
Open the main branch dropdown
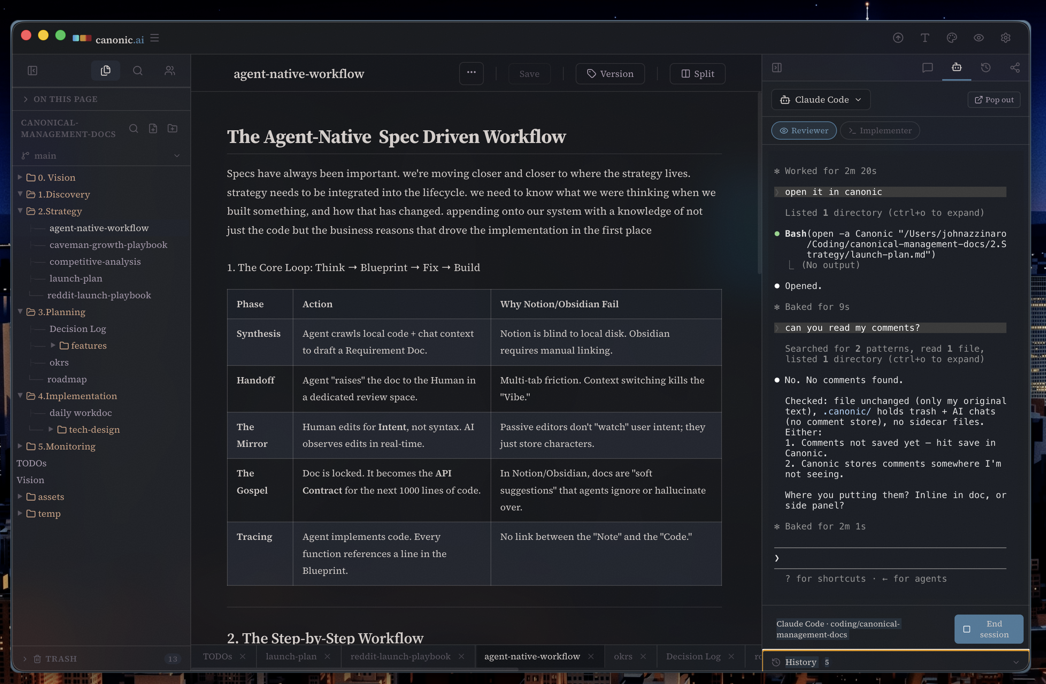[101, 156]
